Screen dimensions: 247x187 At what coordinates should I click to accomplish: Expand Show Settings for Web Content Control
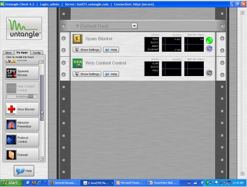click(x=87, y=74)
